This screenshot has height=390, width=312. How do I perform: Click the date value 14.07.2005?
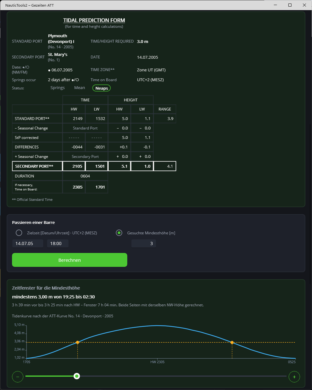point(147,57)
